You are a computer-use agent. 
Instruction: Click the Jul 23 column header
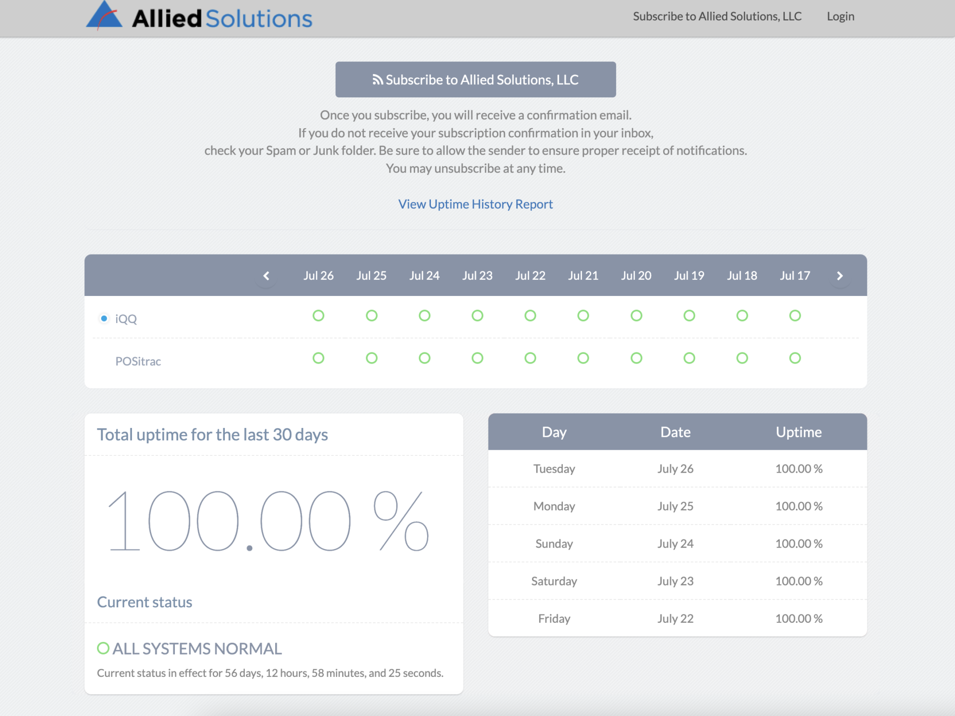click(477, 275)
